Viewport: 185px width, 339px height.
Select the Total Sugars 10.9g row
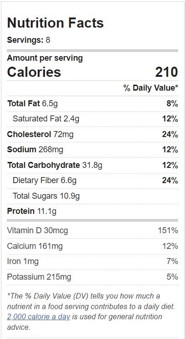click(93, 196)
